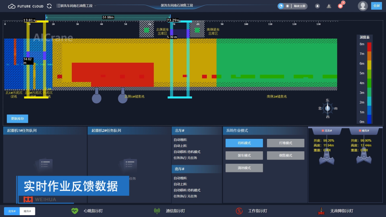This screenshot has height=217, width=386.
Task: Click the green heartbeat indicator icon
Action: tap(74, 211)
